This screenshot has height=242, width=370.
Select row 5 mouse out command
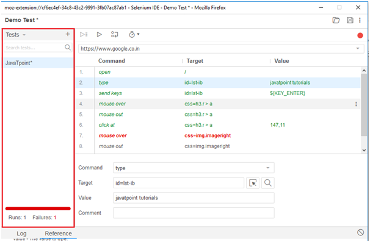(x=218, y=115)
